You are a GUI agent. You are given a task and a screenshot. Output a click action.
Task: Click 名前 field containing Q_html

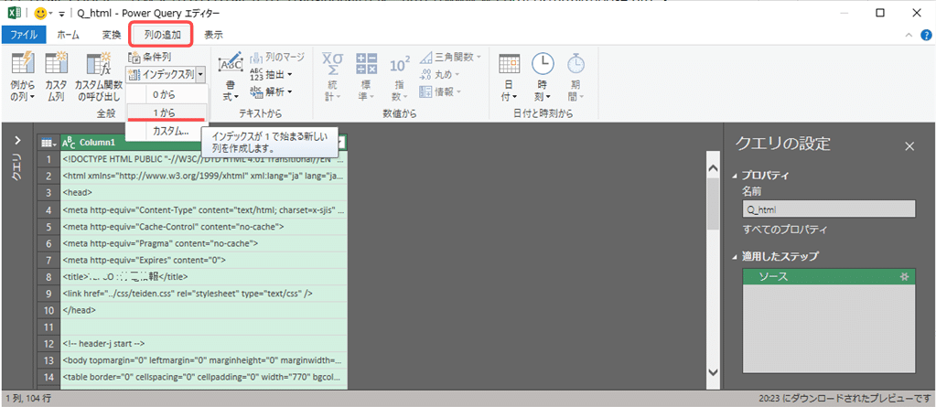pos(829,209)
